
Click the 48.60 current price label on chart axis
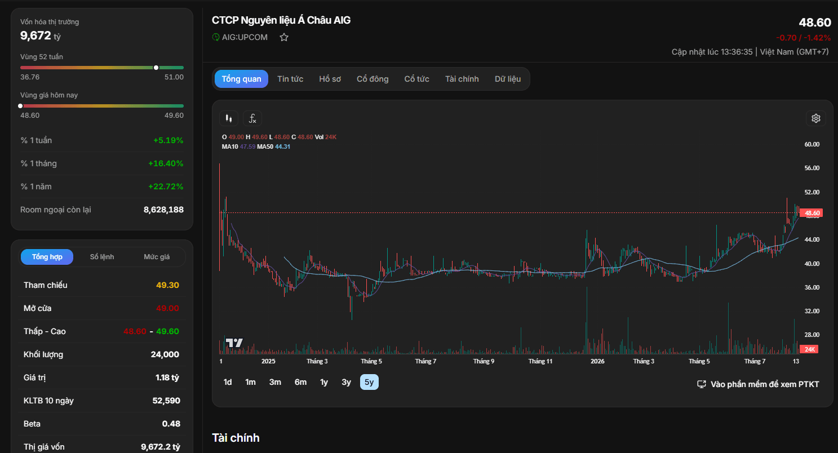click(x=811, y=213)
